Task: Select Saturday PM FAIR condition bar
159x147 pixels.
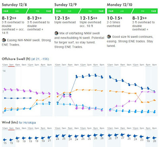Action: click(40, 11)
